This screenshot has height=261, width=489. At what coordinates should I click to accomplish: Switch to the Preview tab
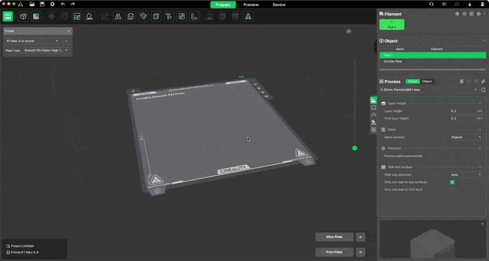(x=251, y=5)
